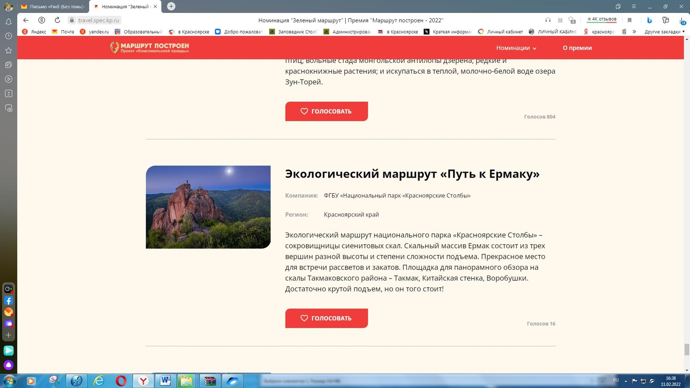This screenshot has height=388, width=690.
Task: Vote for the Путь к Ермаку route
Action: click(326, 318)
